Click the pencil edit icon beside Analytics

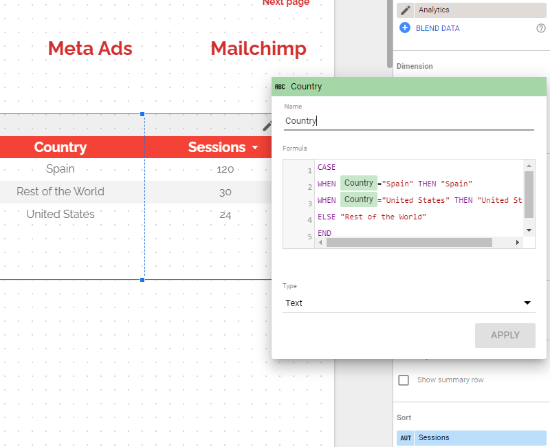pos(405,10)
